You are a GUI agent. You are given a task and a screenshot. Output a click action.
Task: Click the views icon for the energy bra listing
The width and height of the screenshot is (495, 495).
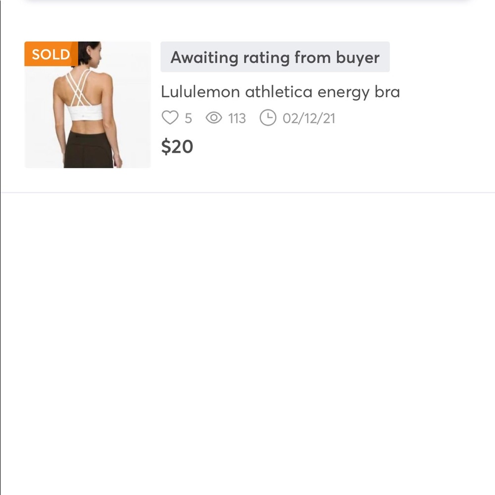(x=213, y=118)
